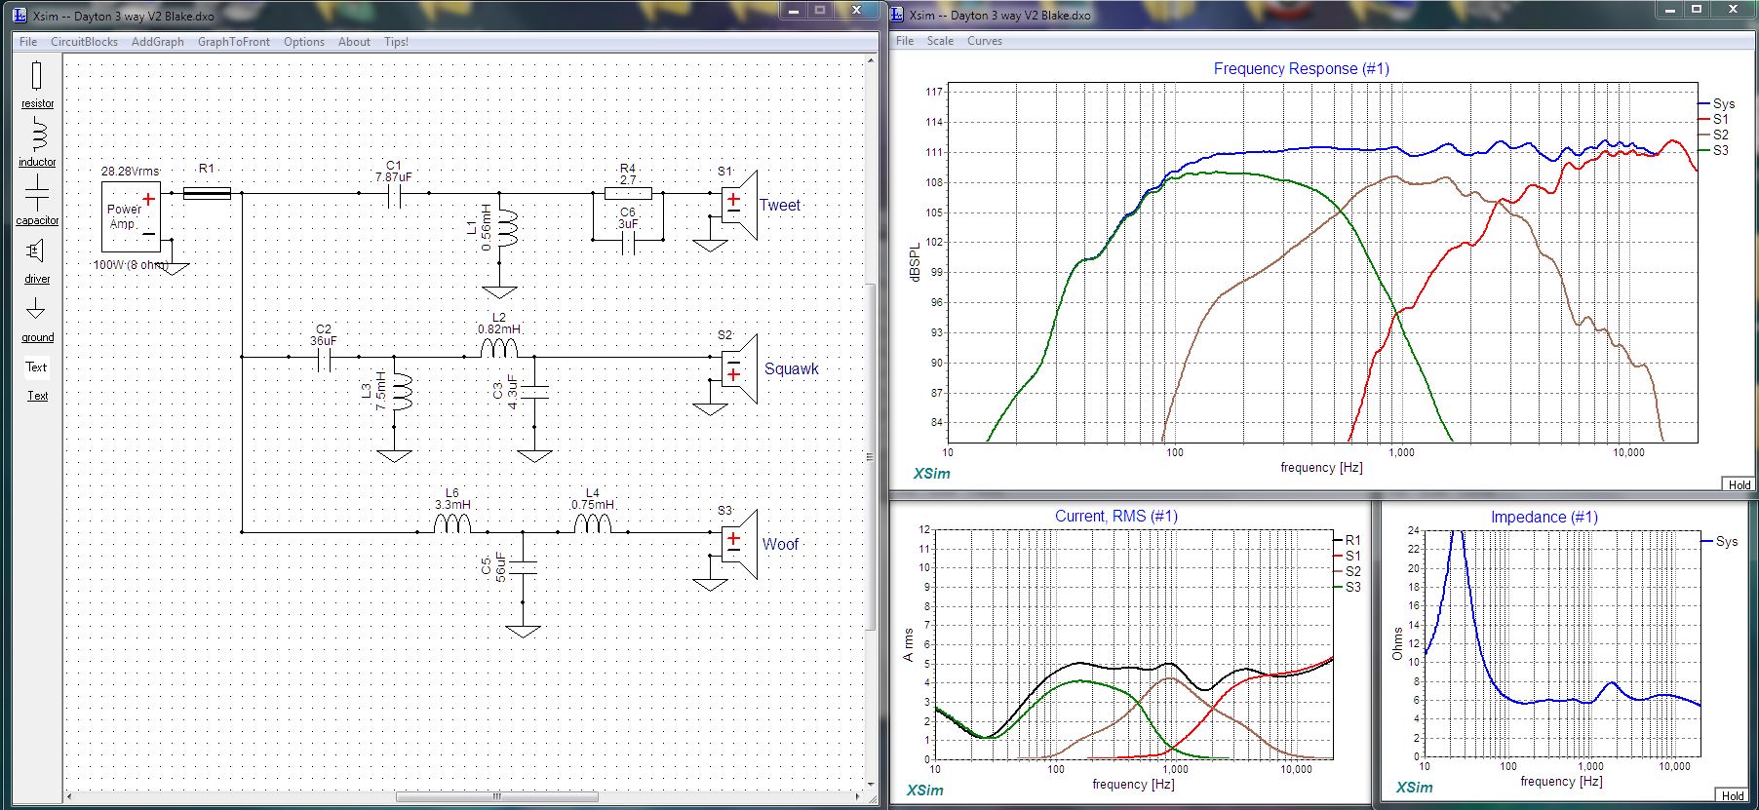
Task: Click the 28.28Vrms voltage label
Action: 130,172
